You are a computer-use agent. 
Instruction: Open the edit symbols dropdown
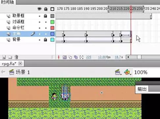127,72
